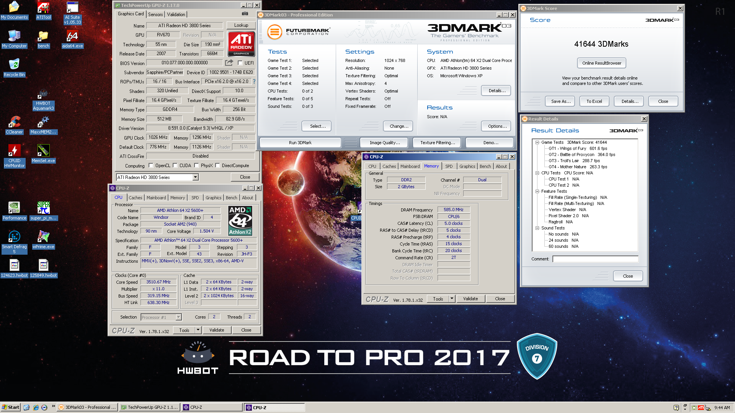Viewport: 735px width, 413px height.
Task: Click the AMD Athlon 64 X2 logo in CPU-Z
Action: pyautogui.click(x=240, y=221)
